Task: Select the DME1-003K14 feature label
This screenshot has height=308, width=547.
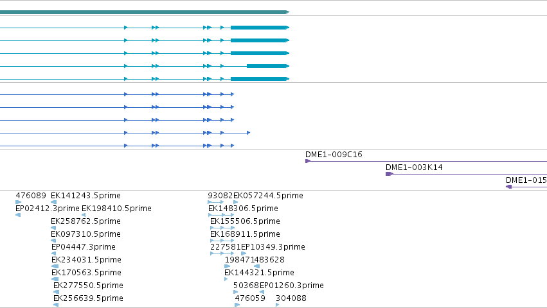Action: [414, 167]
